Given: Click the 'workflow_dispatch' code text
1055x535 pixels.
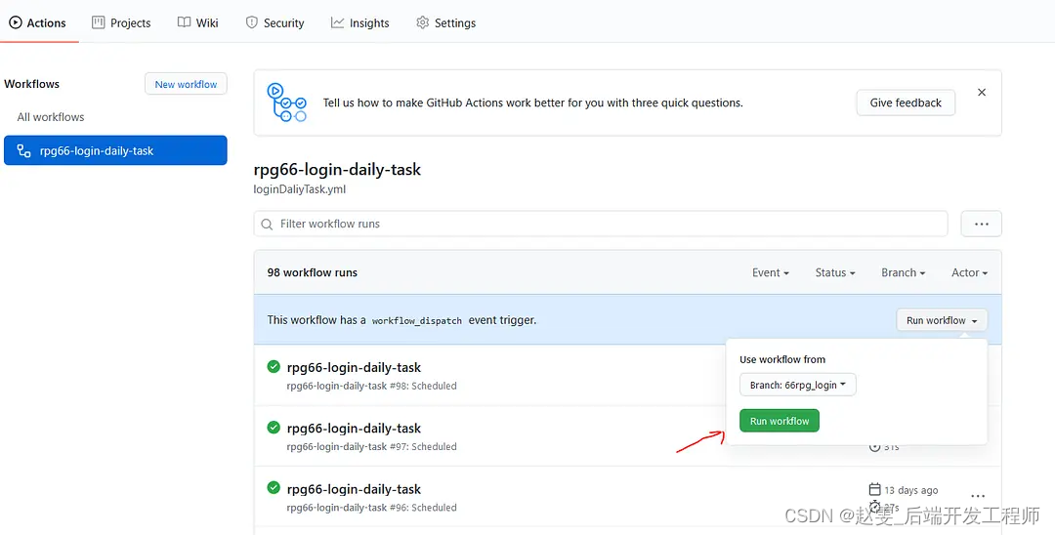Looking at the screenshot, I should pyautogui.click(x=416, y=321).
